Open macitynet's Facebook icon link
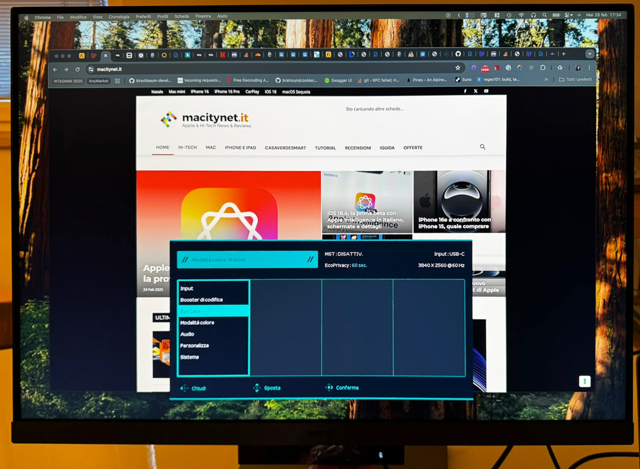 point(465,91)
